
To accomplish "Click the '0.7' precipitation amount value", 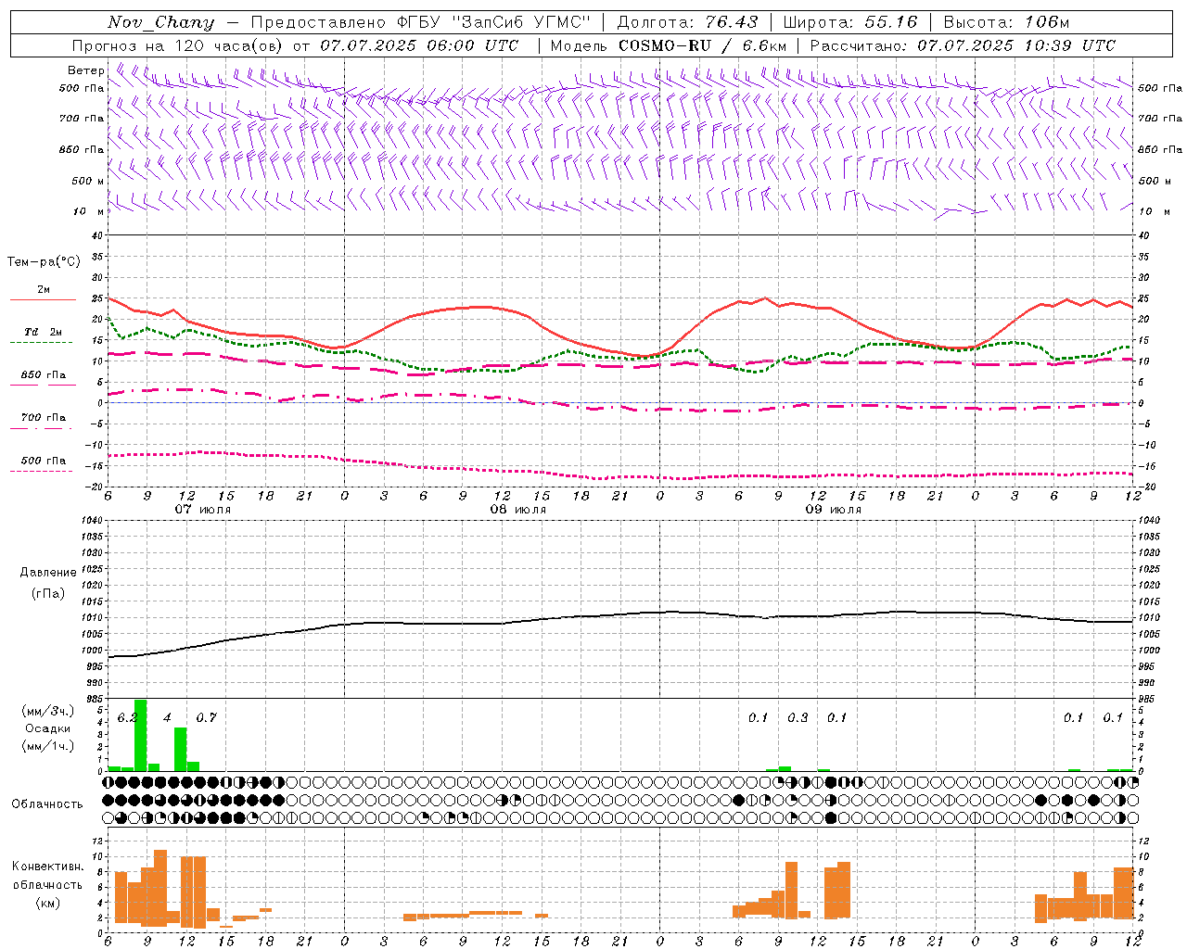I will click(206, 717).
